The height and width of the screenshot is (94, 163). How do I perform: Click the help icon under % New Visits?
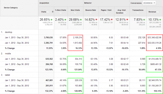click(60, 13)
